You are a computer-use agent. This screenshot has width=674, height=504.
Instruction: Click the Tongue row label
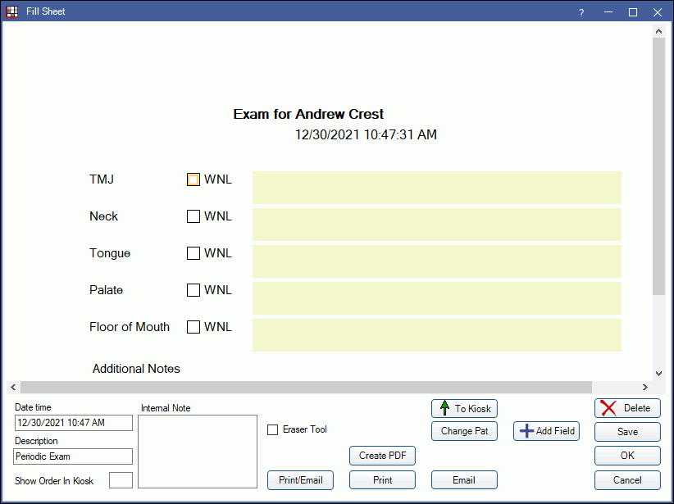click(110, 253)
